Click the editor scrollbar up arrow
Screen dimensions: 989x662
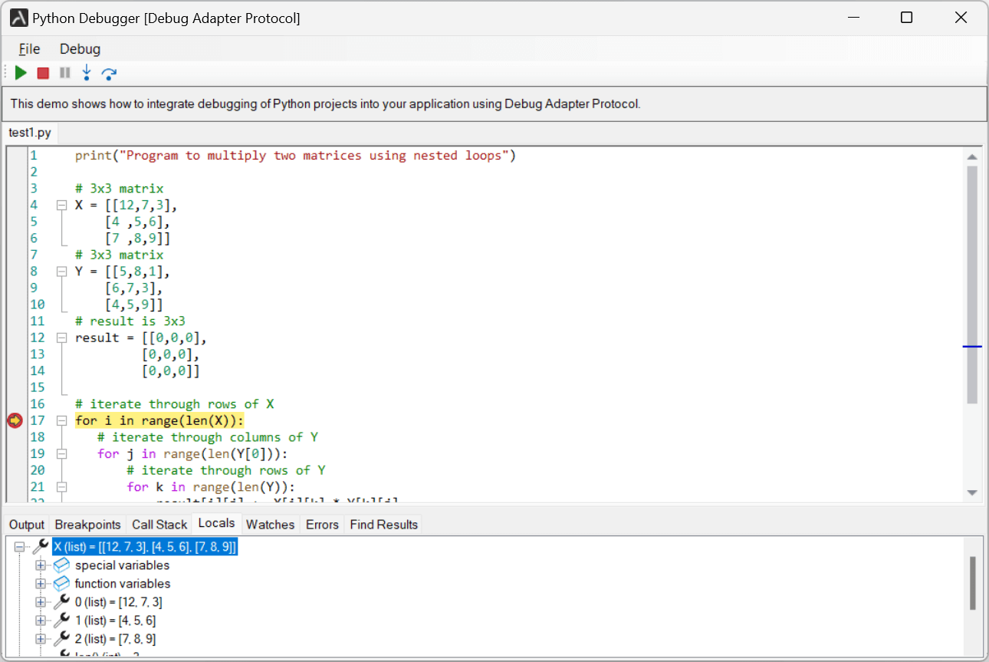(x=972, y=156)
